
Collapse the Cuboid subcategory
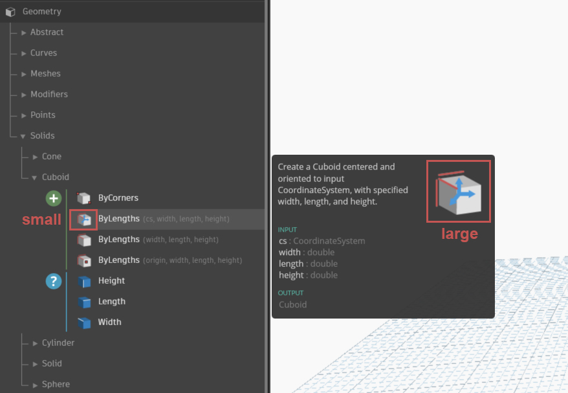click(34, 177)
